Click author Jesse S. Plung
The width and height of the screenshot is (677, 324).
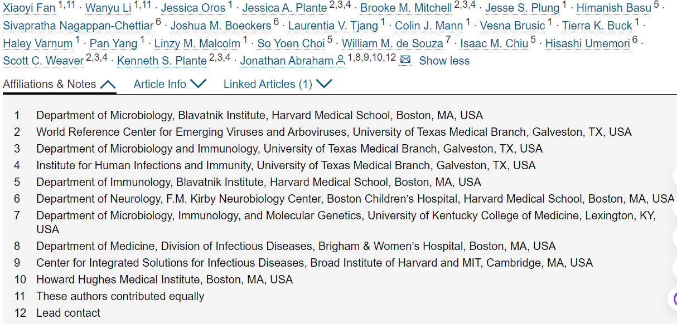(x=522, y=8)
